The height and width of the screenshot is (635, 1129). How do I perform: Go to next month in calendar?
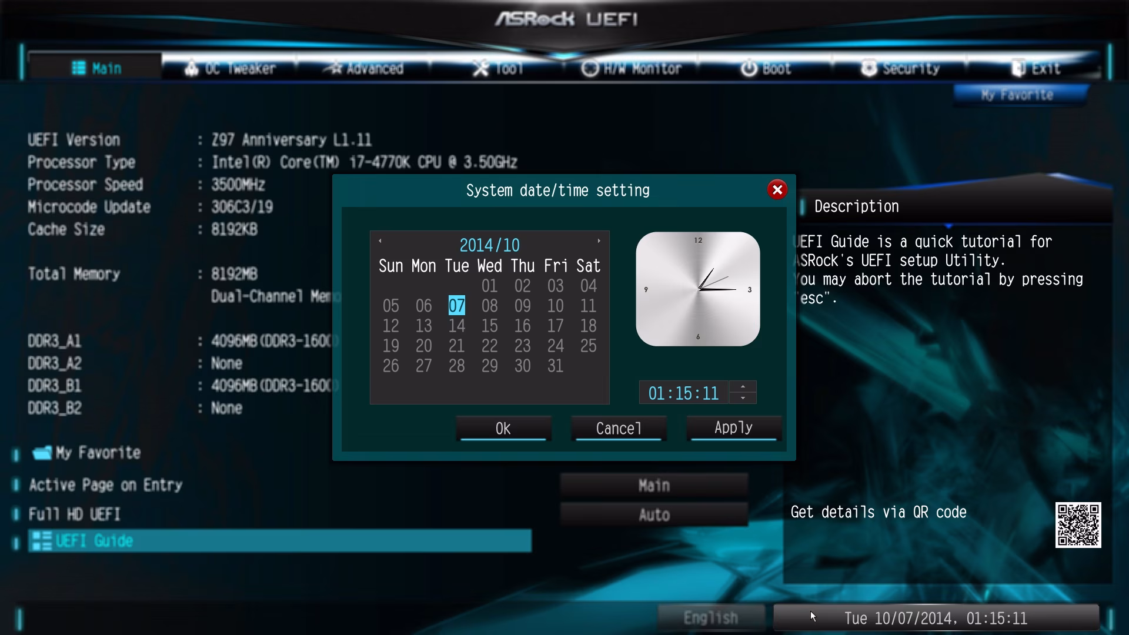click(x=599, y=240)
